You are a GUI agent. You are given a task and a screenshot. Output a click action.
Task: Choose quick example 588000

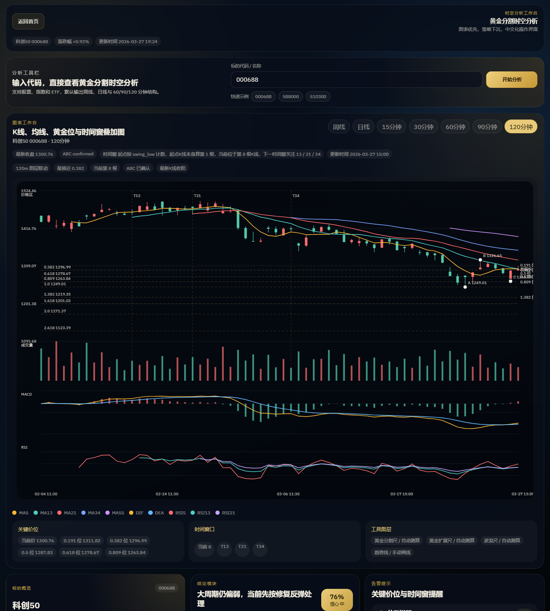(291, 97)
